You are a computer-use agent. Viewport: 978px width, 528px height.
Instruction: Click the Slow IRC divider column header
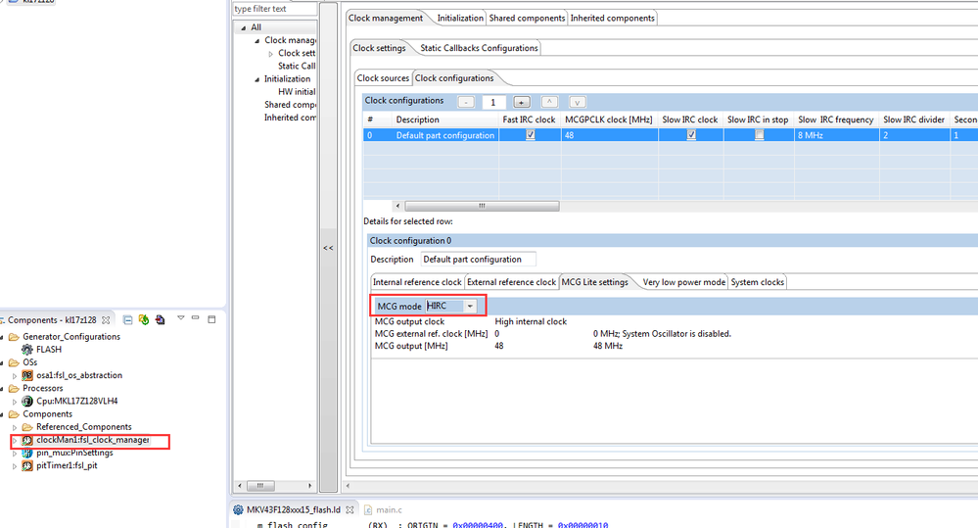pyautogui.click(x=913, y=120)
